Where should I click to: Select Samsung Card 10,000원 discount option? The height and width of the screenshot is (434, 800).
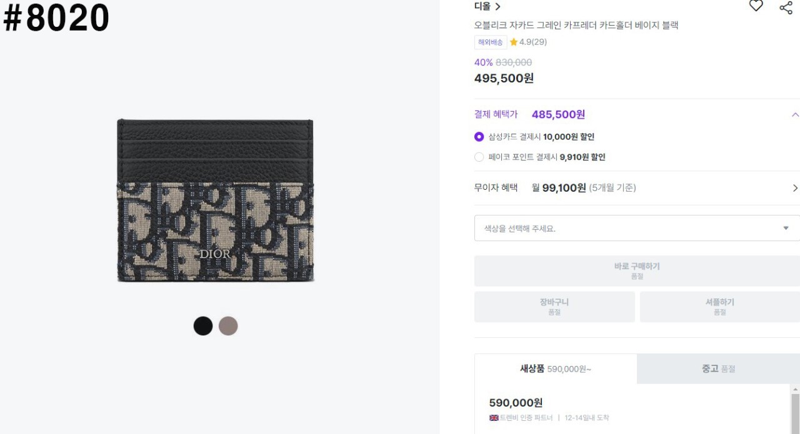[479, 137]
